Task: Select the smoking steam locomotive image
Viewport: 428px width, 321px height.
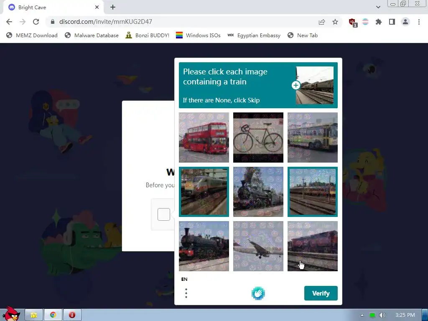Action: (x=258, y=191)
